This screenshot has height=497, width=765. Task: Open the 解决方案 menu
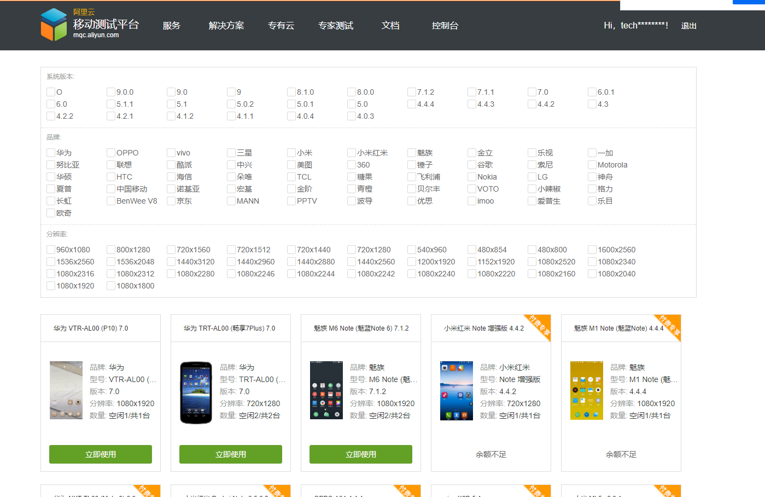[x=226, y=26]
